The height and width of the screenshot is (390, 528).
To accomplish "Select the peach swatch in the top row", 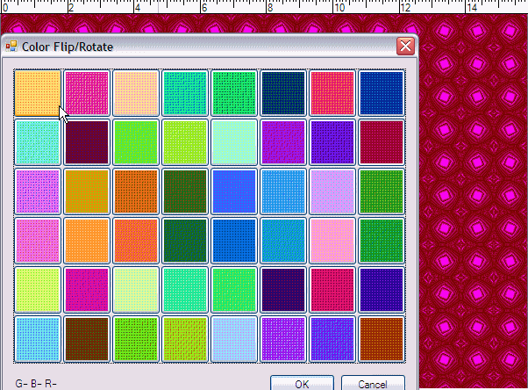I will click(136, 93).
